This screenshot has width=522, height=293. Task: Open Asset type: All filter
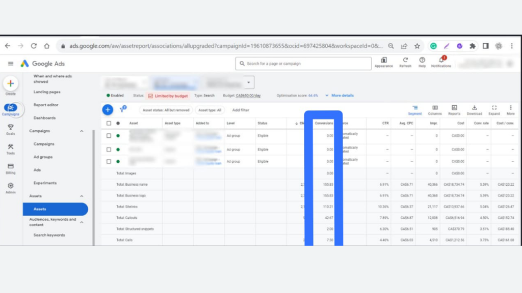(x=210, y=110)
